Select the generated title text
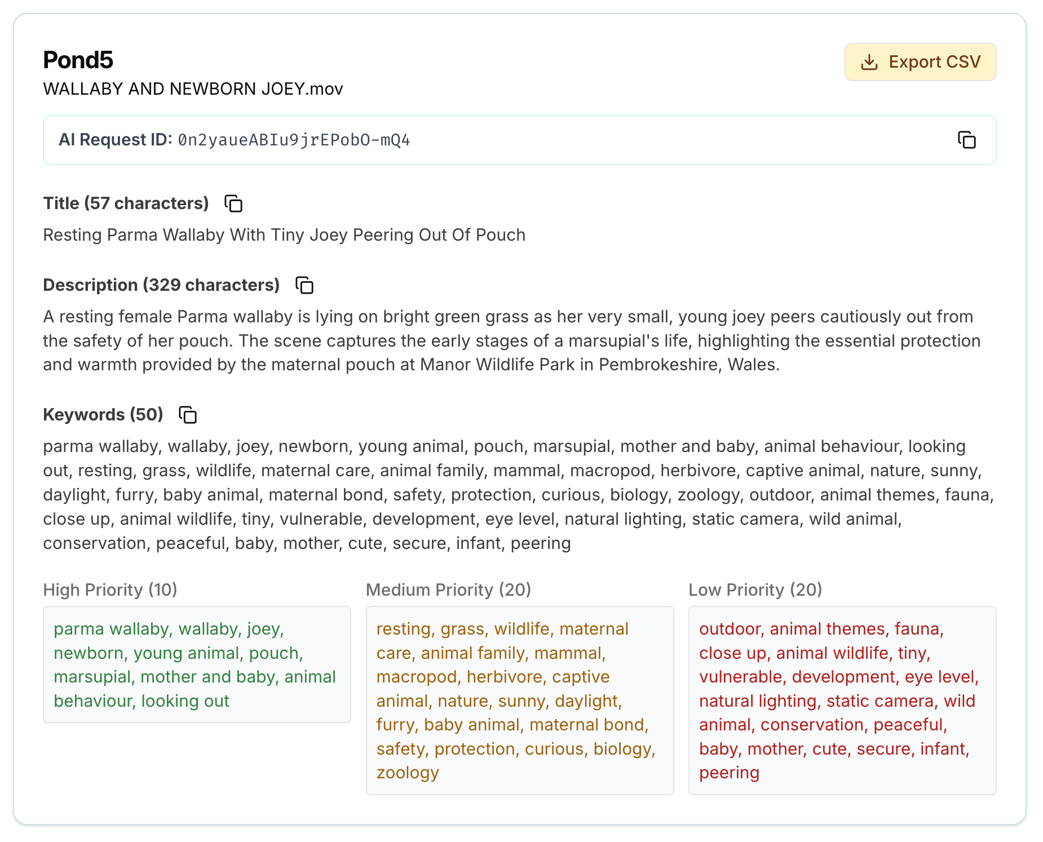This screenshot has height=842, width=1043. pyautogui.click(x=284, y=235)
